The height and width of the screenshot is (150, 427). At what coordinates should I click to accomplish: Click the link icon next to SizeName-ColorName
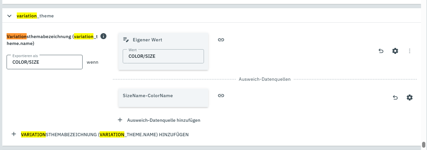[221, 96]
